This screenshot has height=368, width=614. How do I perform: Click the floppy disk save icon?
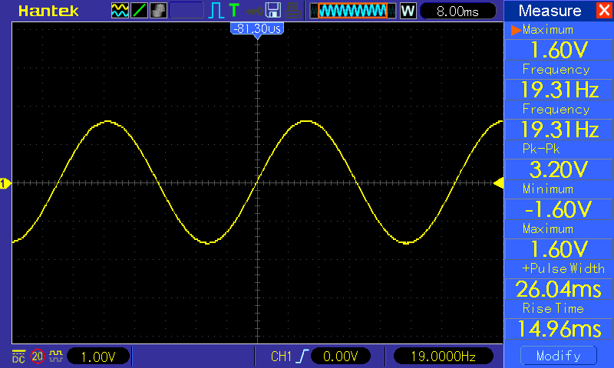273,11
